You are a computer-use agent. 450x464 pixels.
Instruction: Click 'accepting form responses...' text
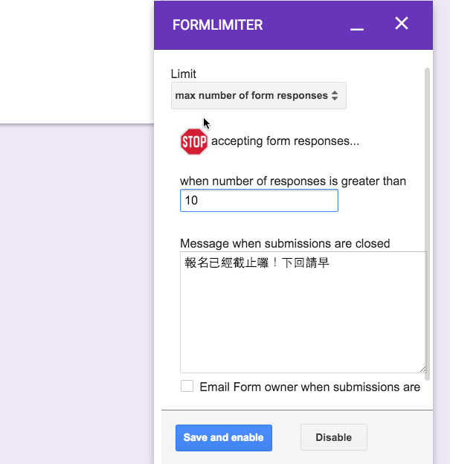point(285,141)
